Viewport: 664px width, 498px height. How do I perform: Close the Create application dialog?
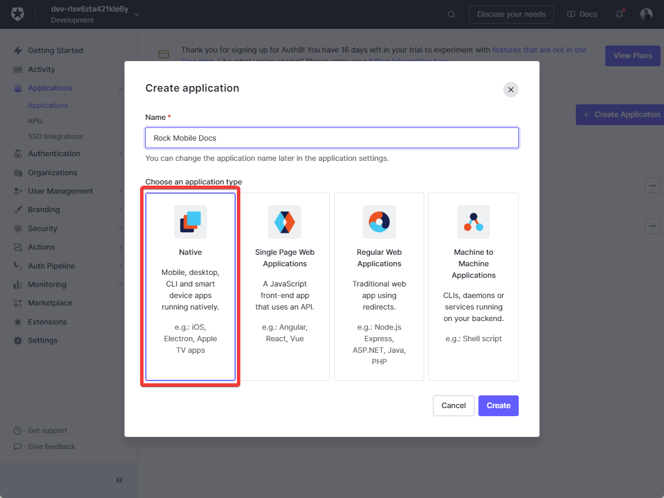click(511, 90)
